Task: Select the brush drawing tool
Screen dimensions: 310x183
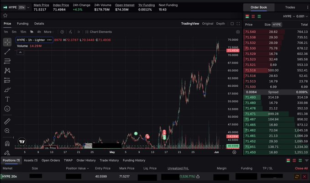Action: click(x=7, y=90)
